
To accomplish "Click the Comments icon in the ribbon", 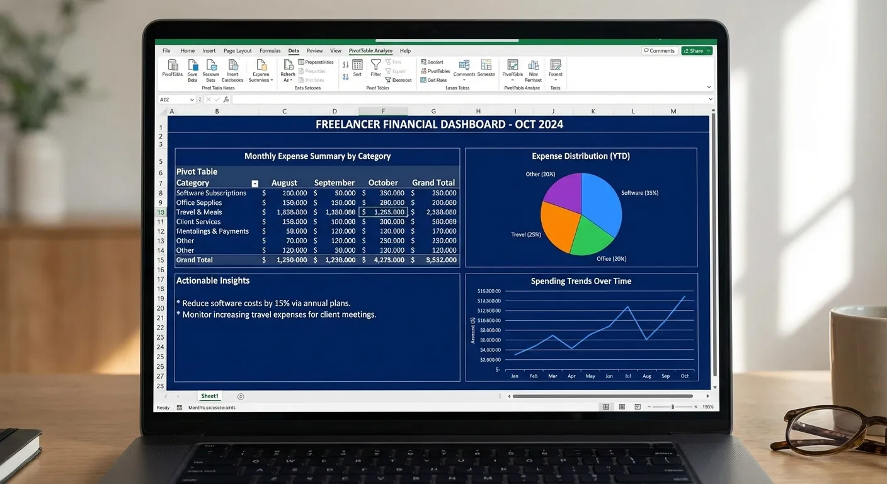I will [464, 64].
